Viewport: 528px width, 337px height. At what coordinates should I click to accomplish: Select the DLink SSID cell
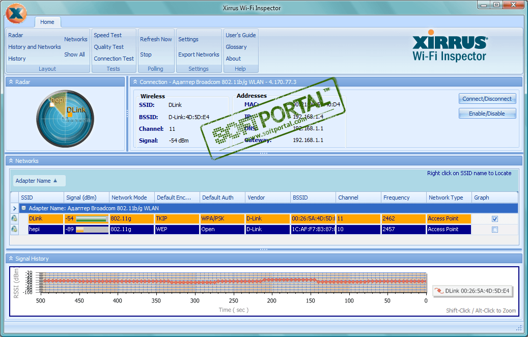pos(46,218)
